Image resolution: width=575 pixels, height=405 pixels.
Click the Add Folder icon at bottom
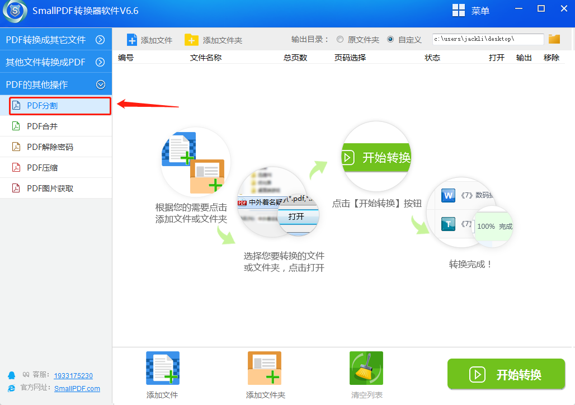tap(265, 368)
